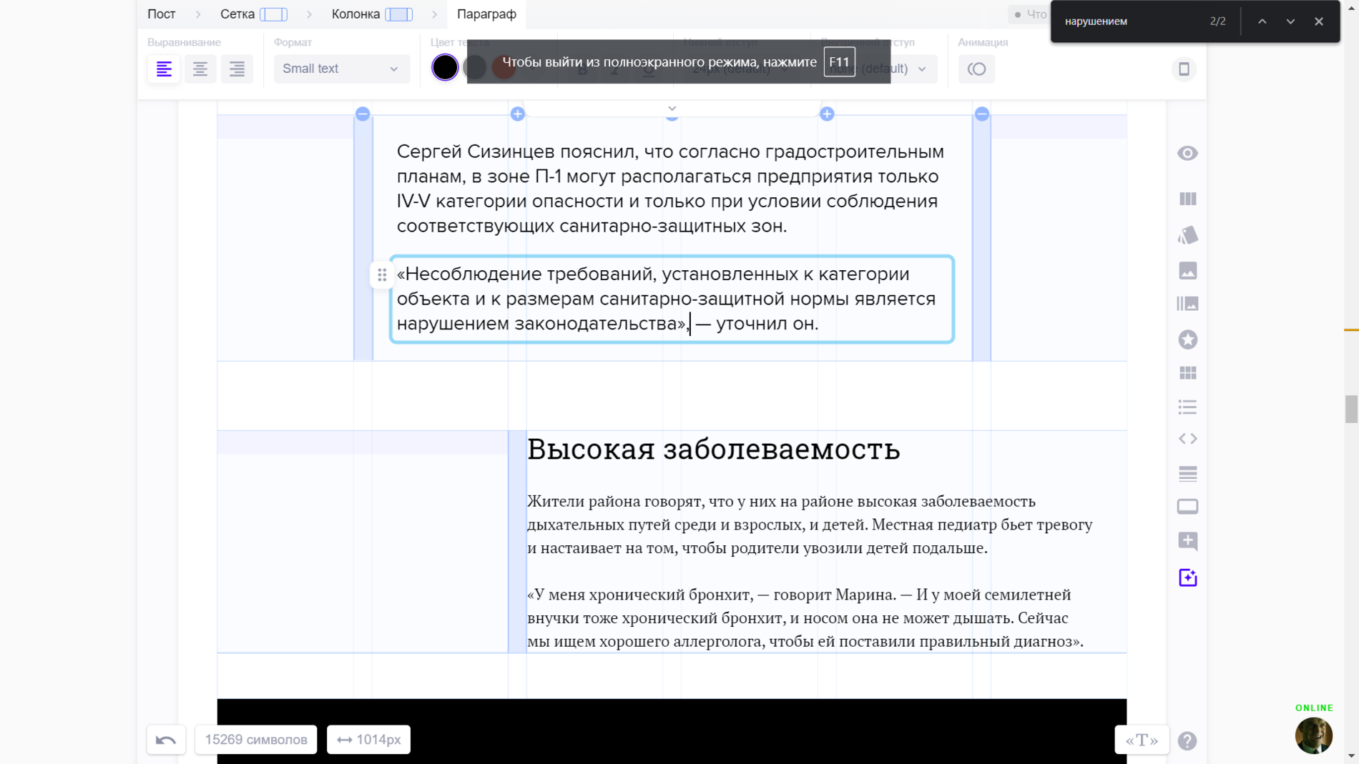Pick the red text color swatch
This screenshot has height=764, width=1359.
[504, 67]
